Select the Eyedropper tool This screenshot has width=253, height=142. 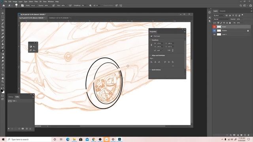pos(3,34)
